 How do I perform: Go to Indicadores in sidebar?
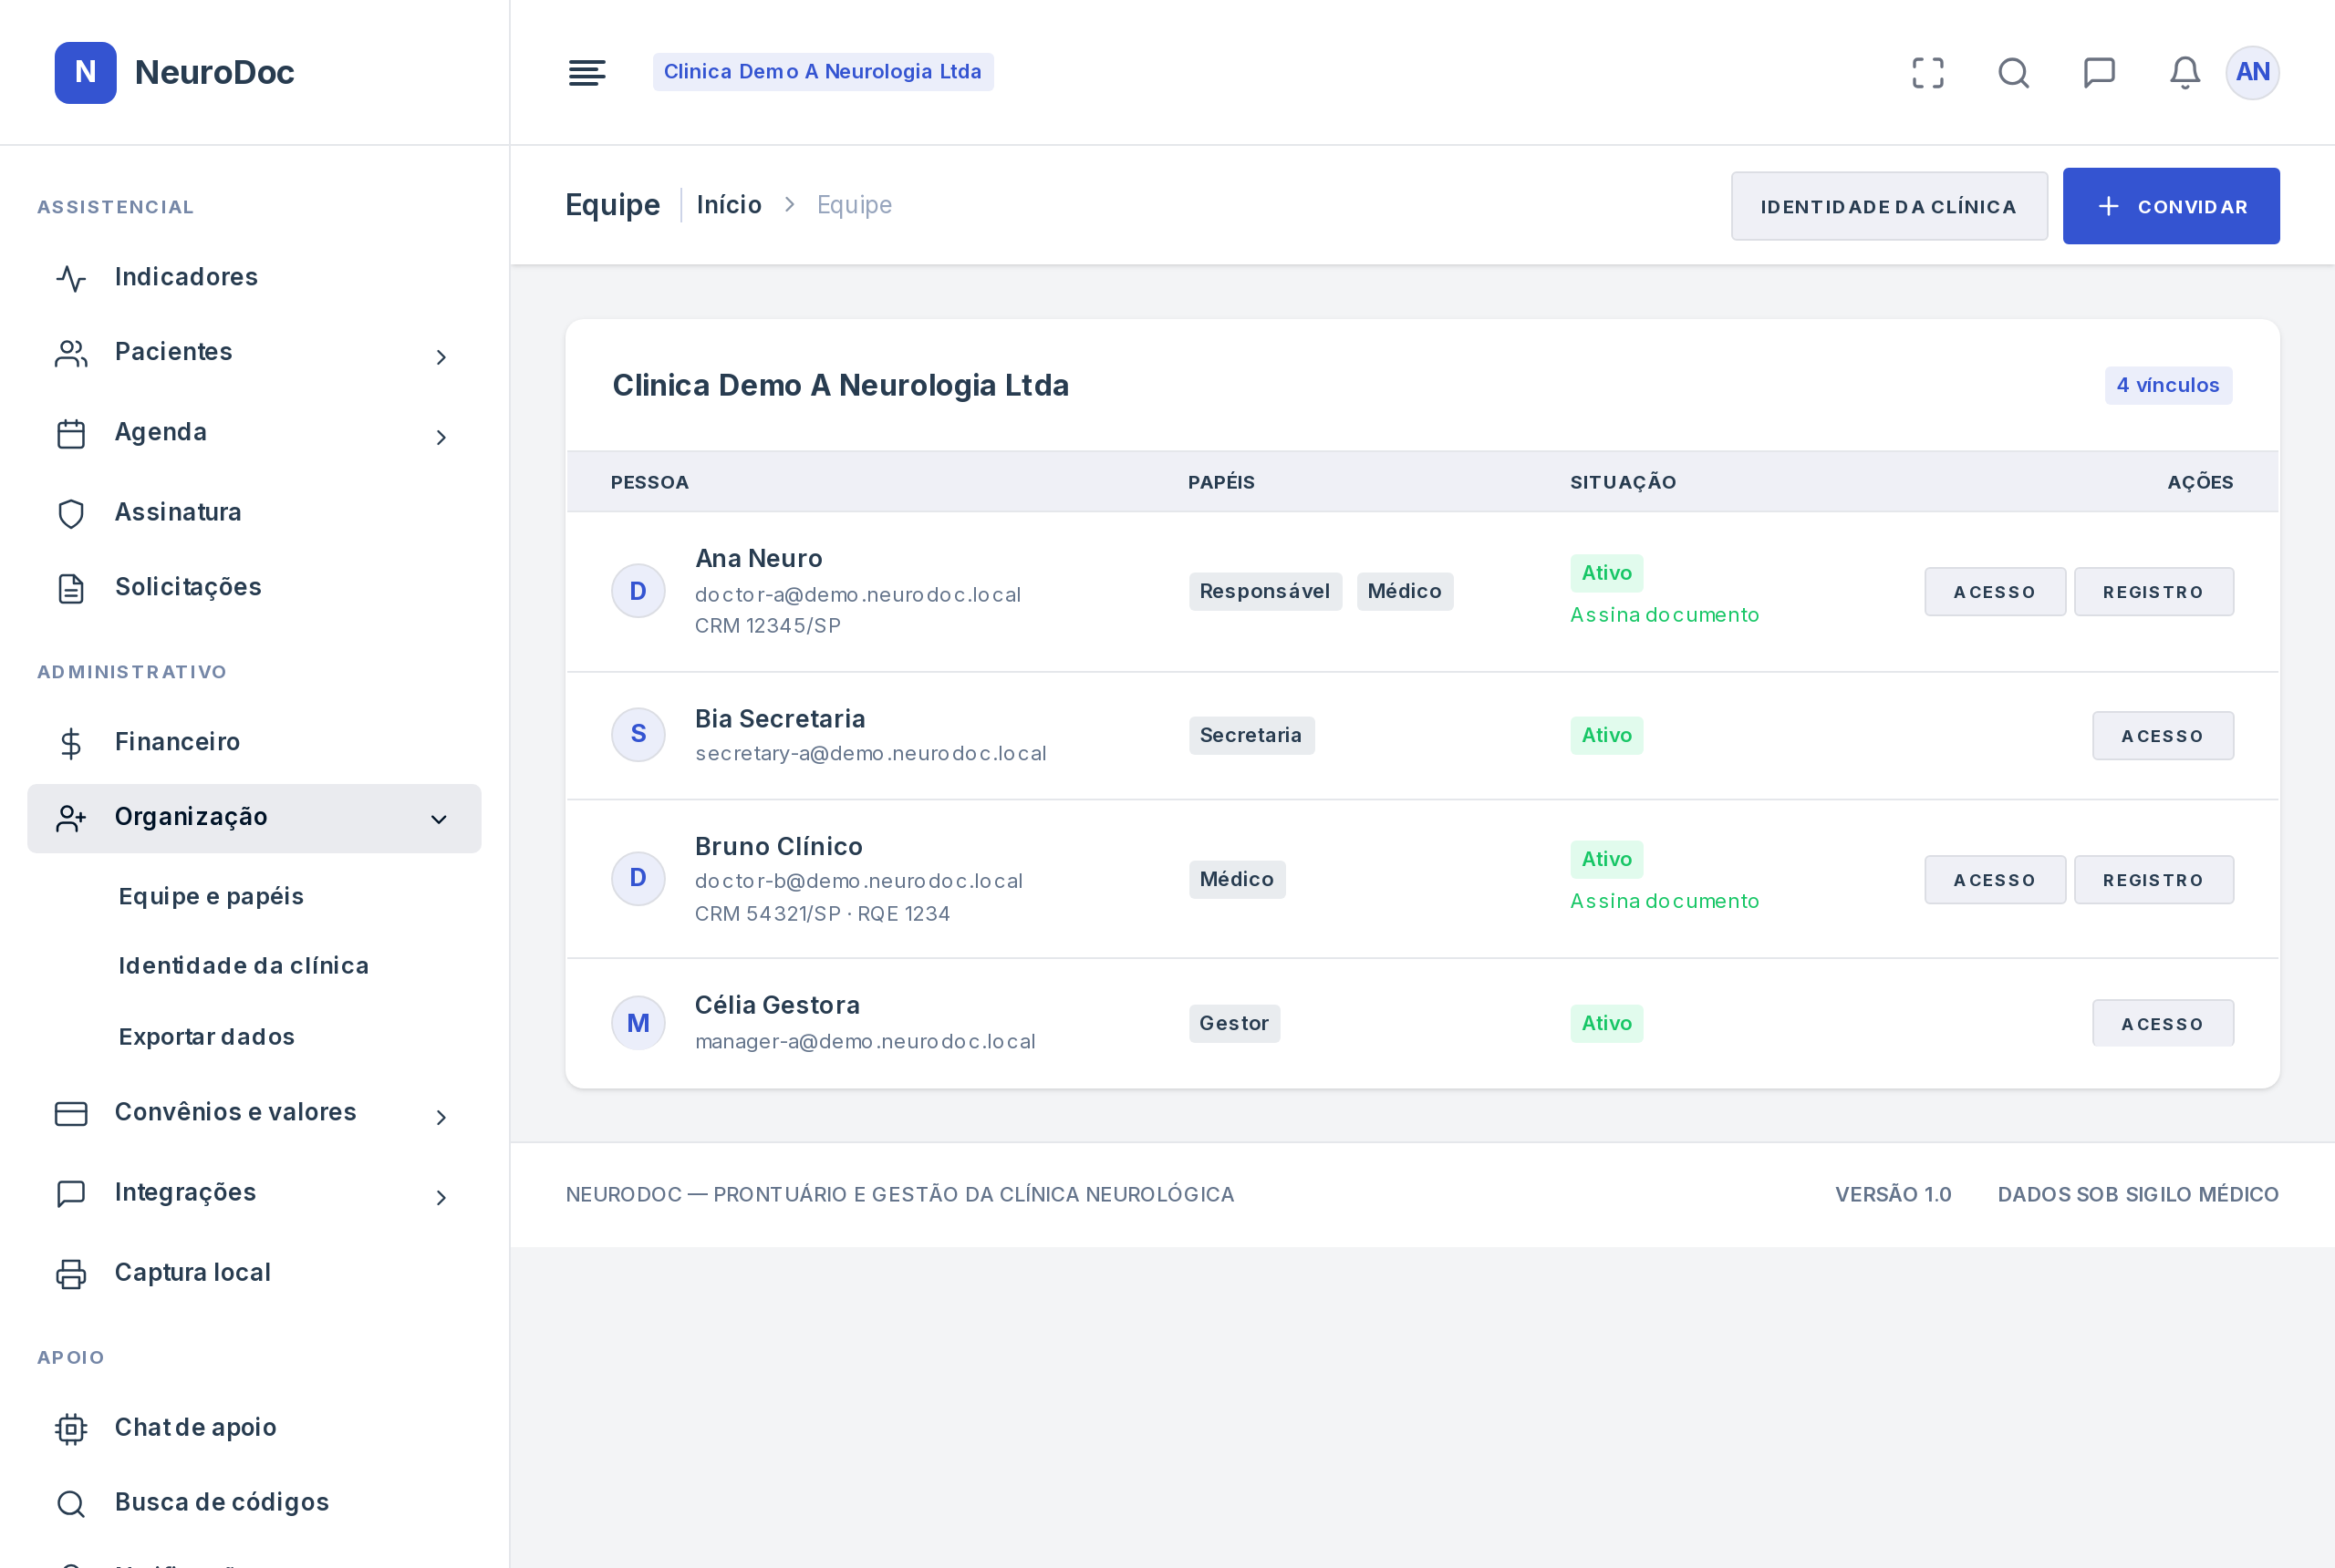point(186,277)
